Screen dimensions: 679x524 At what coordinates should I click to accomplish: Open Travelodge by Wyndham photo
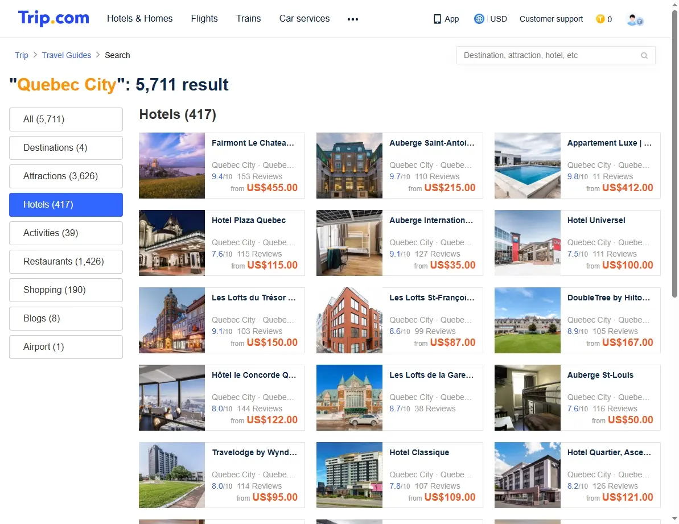click(172, 475)
